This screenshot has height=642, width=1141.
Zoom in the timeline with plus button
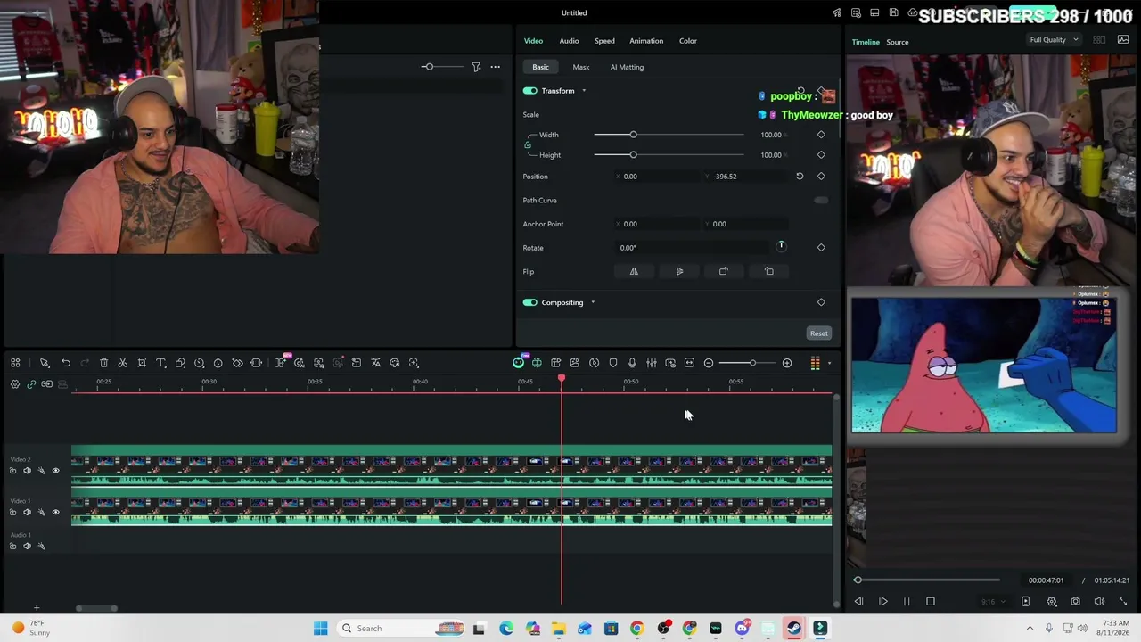point(787,363)
